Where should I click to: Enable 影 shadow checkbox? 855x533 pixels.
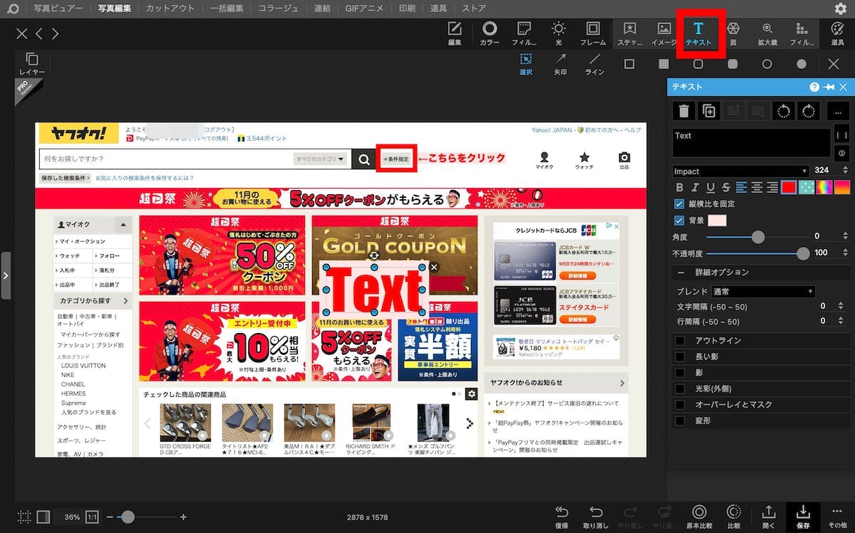(x=680, y=372)
